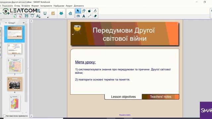The height and width of the screenshot is (119, 212).
Task: Click the line 2) повторити основні терміни
Action: [x=102, y=80]
